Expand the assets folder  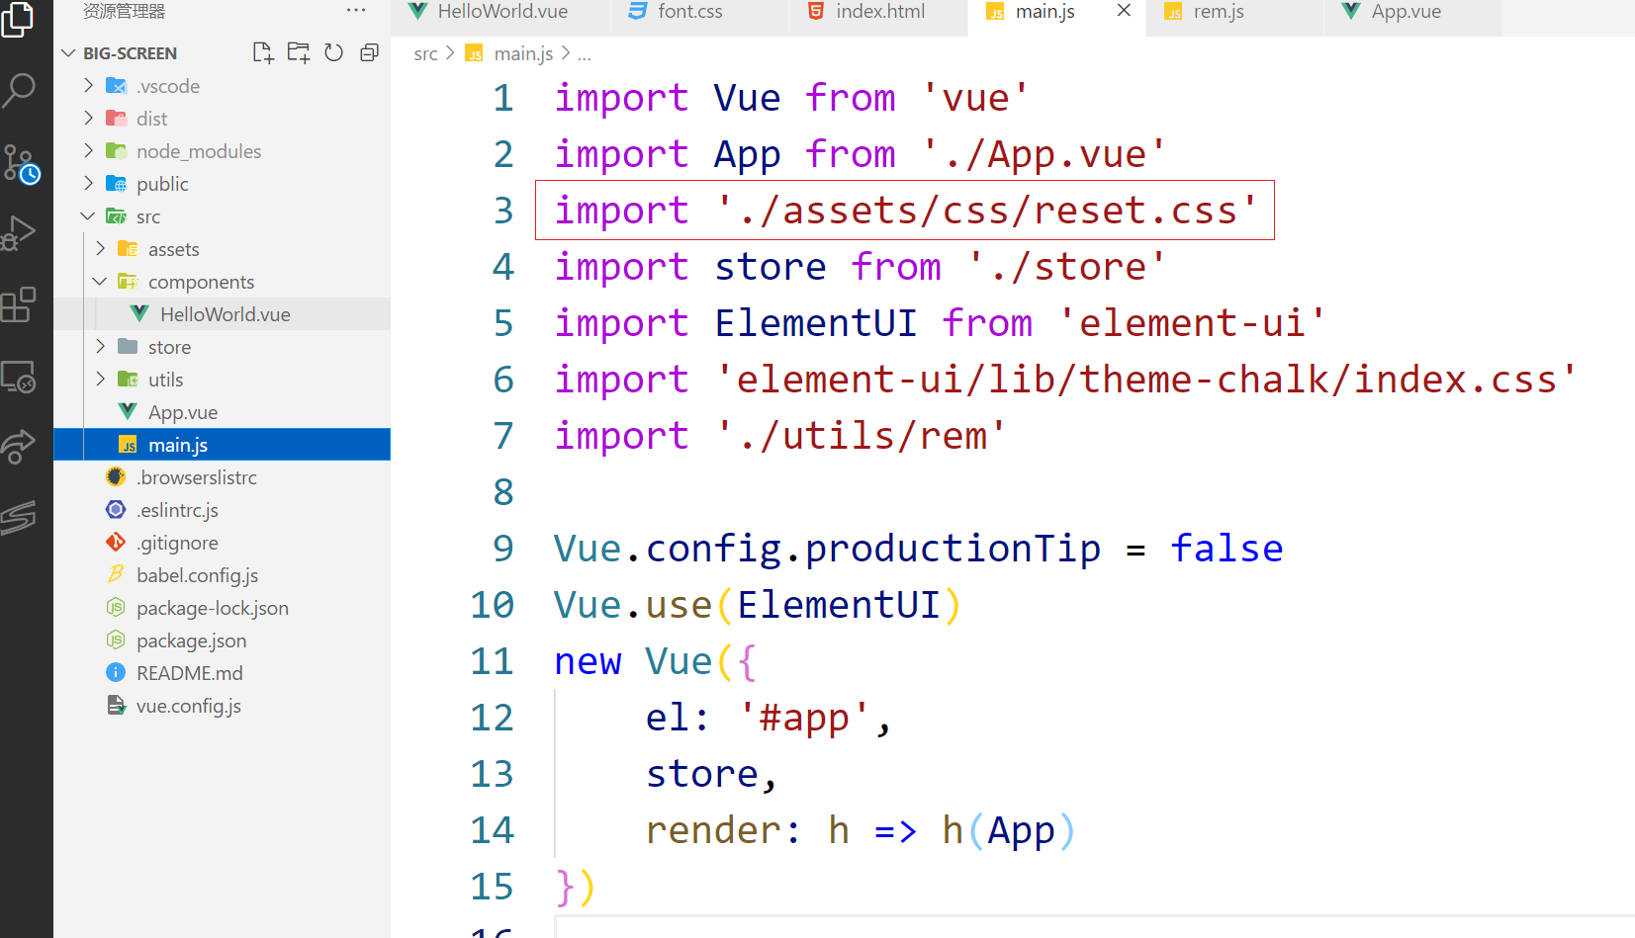point(100,249)
